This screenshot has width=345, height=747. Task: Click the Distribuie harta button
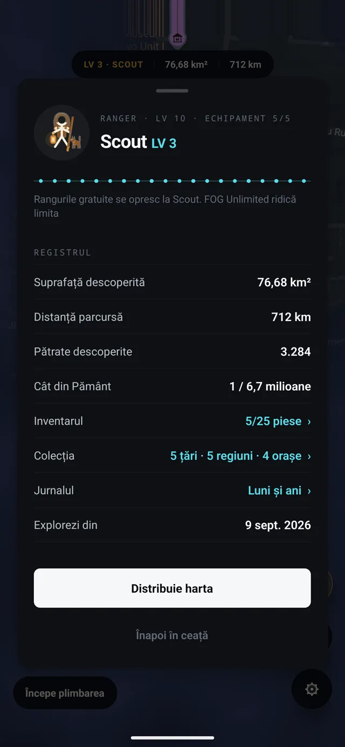tap(172, 588)
